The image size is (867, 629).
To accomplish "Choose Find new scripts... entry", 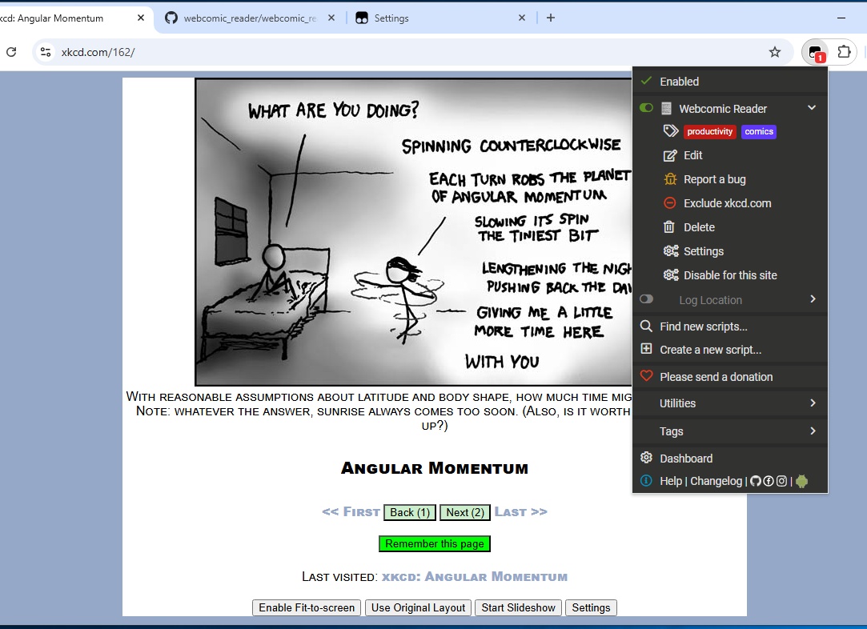I will click(x=704, y=327).
